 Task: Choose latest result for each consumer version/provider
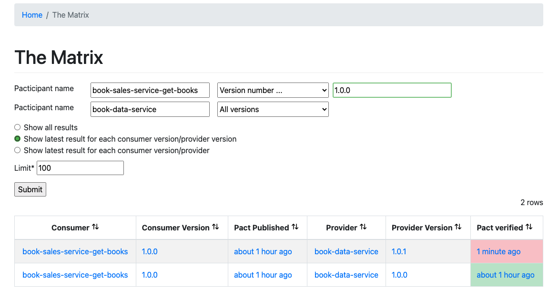(x=18, y=150)
